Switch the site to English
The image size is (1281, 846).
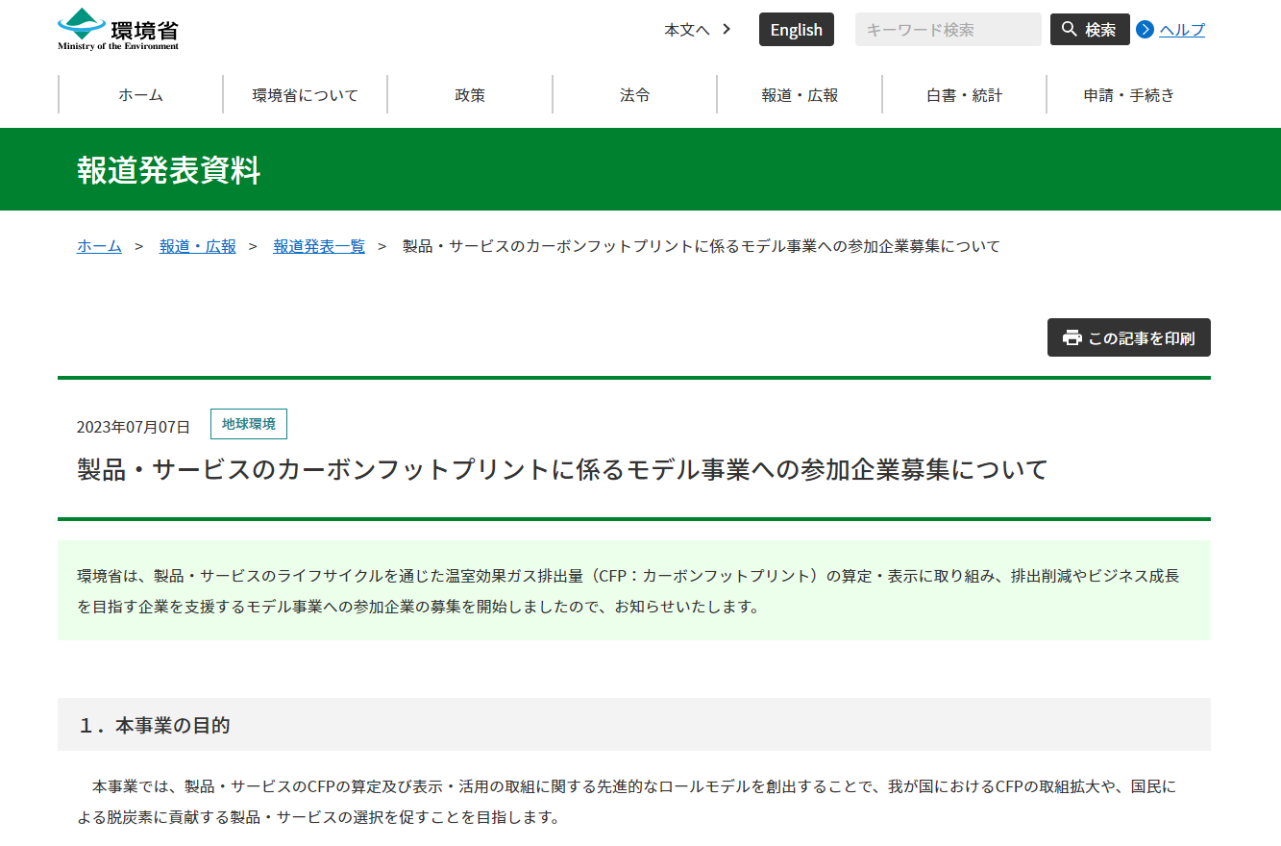coord(796,30)
